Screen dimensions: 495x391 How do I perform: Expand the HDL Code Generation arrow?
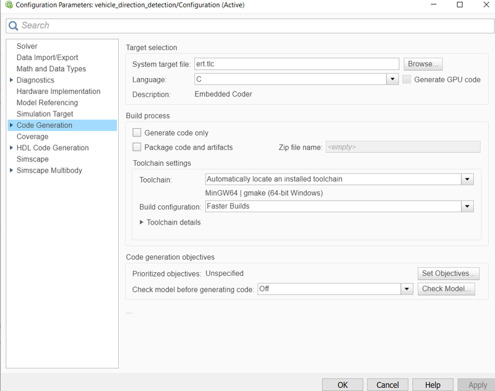pyautogui.click(x=11, y=148)
